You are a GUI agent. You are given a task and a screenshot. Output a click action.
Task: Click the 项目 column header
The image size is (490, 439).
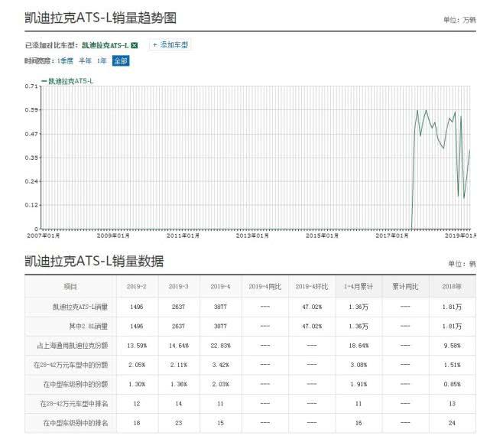[70, 286]
